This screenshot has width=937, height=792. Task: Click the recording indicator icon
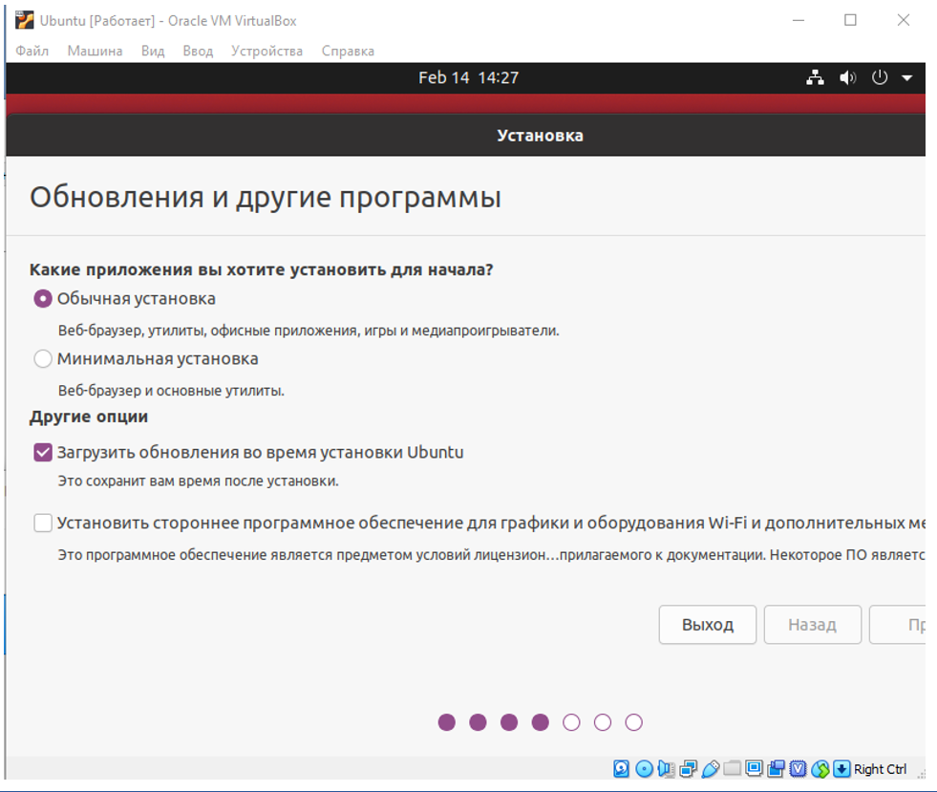tap(777, 769)
